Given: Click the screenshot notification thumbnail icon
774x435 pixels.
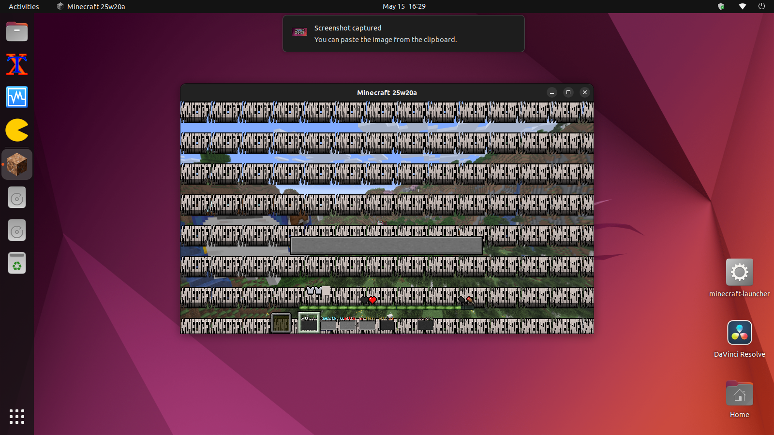Looking at the screenshot, I should (x=299, y=32).
